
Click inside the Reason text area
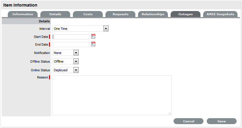click(112, 95)
